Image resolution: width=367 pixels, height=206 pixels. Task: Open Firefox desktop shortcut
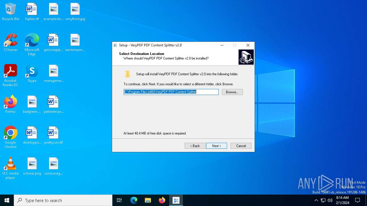click(11, 105)
